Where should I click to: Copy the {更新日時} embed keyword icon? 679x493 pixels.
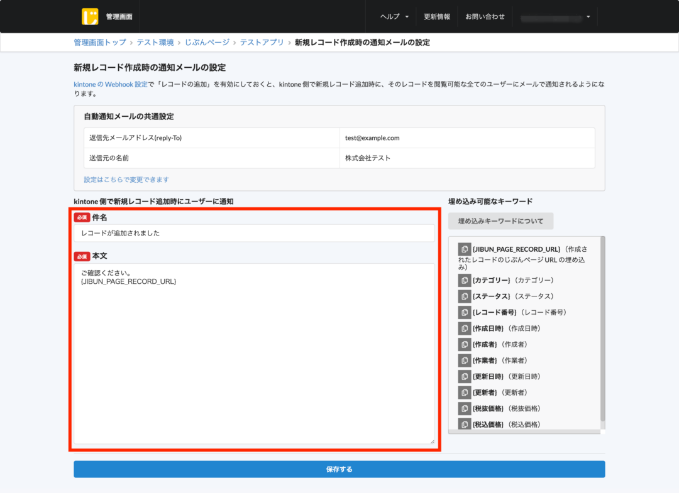(464, 376)
